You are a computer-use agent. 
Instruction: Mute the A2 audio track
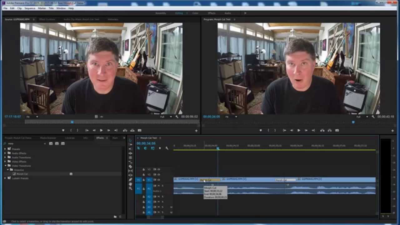(x=159, y=197)
